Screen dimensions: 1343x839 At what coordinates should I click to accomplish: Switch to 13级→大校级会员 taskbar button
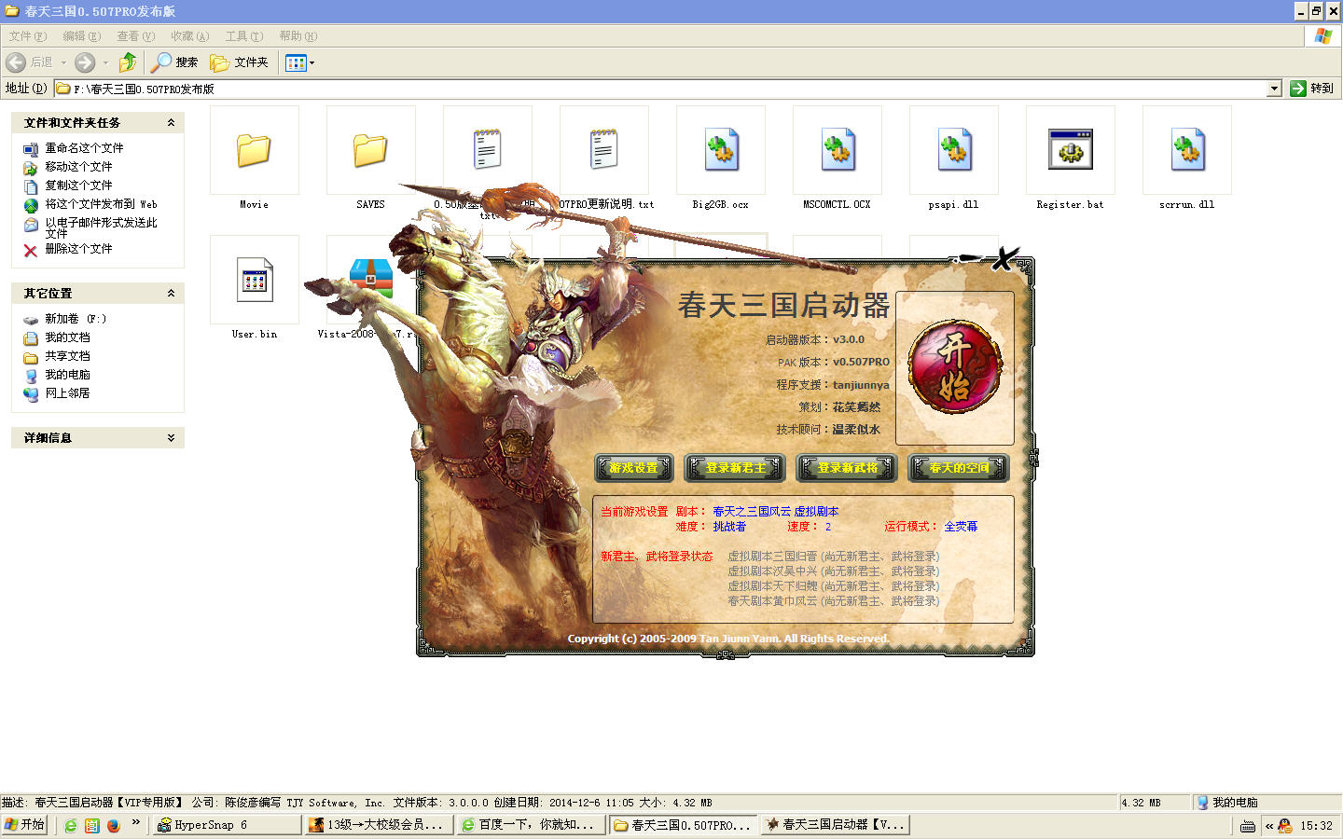click(379, 825)
